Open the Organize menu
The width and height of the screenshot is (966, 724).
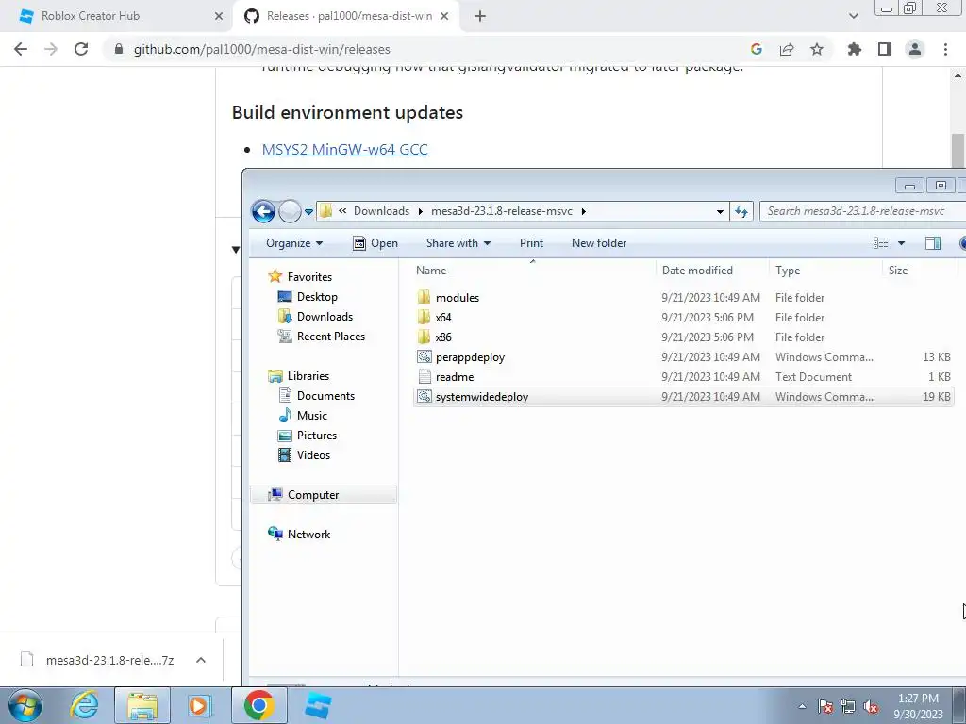(x=294, y=243)
